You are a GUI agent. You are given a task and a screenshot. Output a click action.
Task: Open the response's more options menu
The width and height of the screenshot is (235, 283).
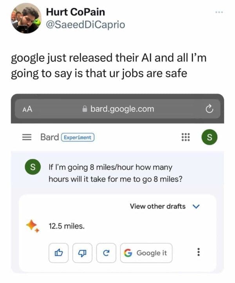click(199, 253)
